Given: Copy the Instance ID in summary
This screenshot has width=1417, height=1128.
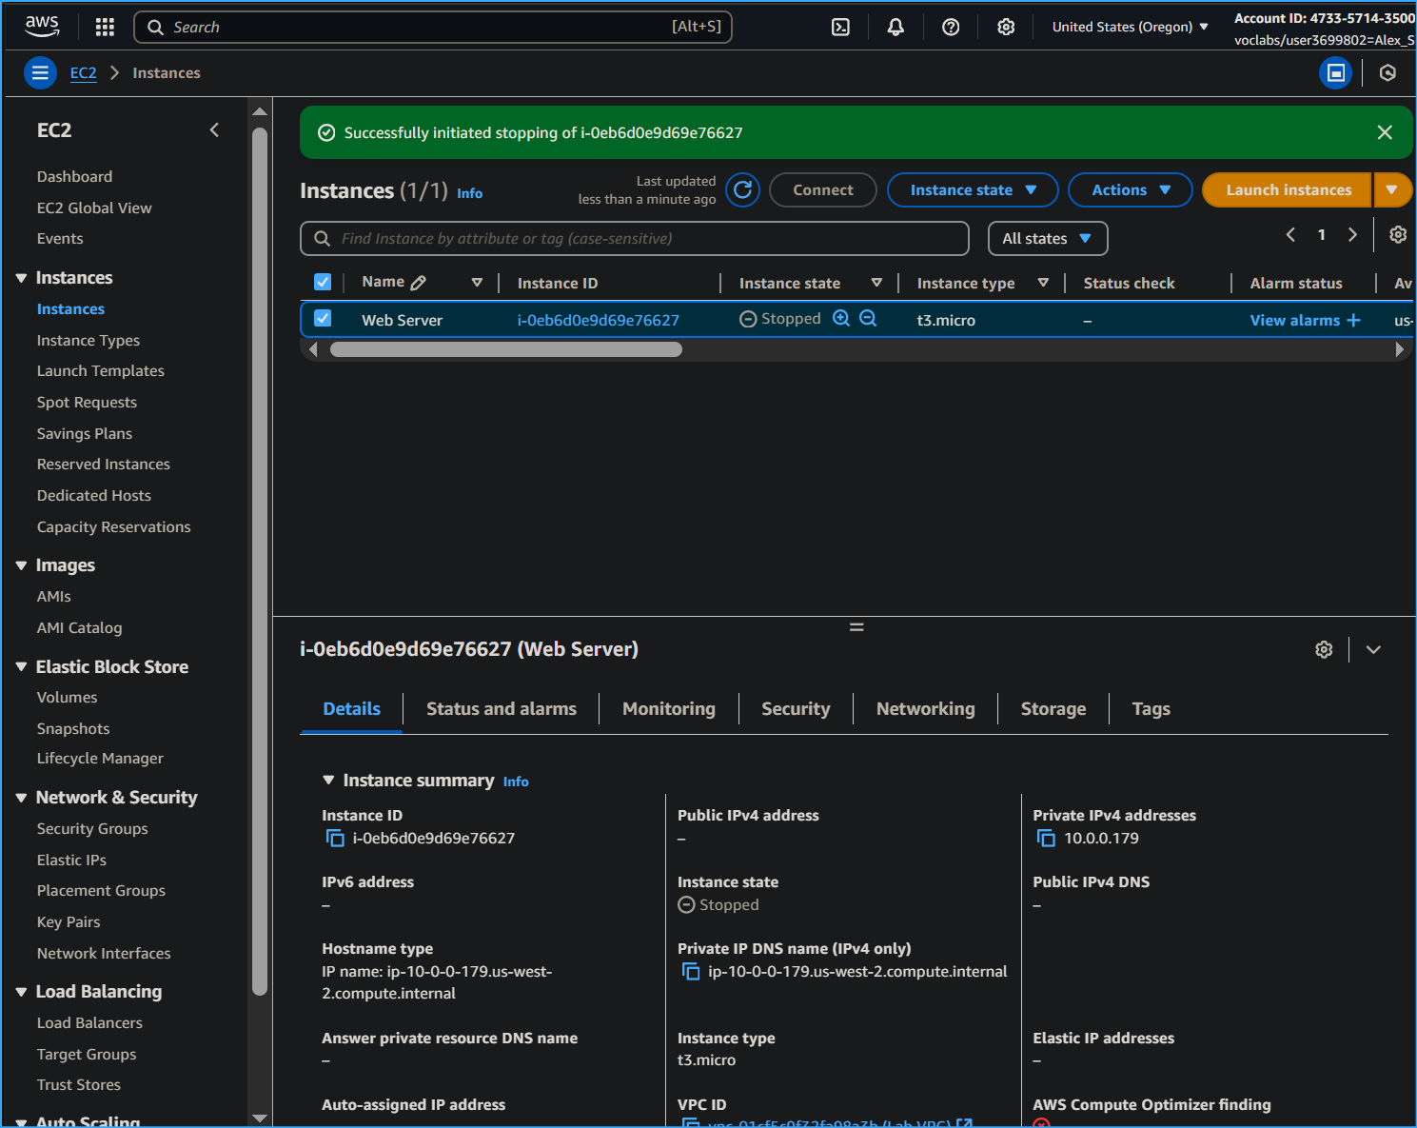Looking at the screenshot, I should click(335, 838).
